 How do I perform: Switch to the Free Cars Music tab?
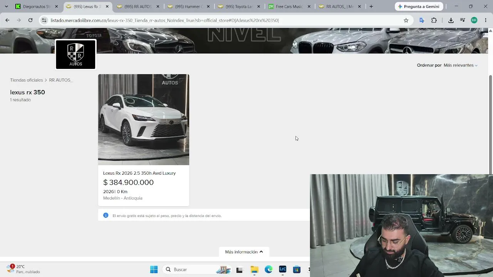click(289, 7)
